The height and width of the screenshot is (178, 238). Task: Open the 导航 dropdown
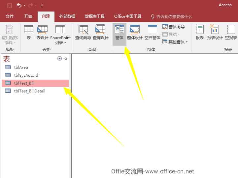click(171, 34)
